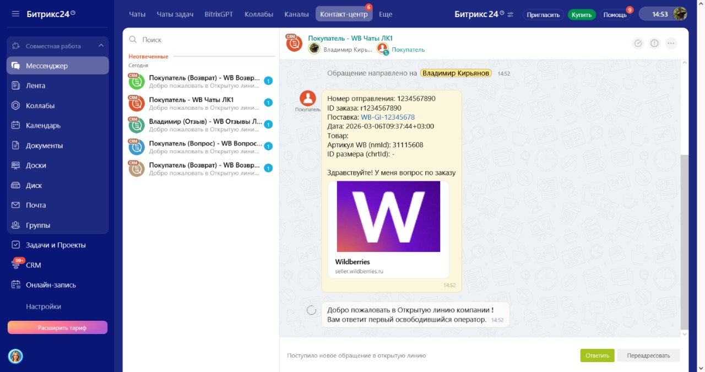Click the CRM icon with 99+ badge

tap(15, 265)
